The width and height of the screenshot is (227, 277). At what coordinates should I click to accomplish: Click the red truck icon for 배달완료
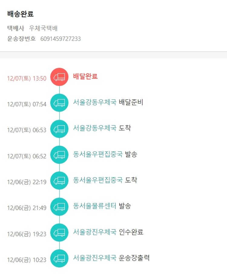(59, 77)
